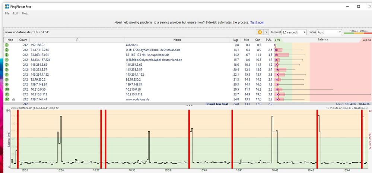This screenshot has height=173, width=372.
Task: Click the graph bar icon beside hop 12
Action: [13, 99]
